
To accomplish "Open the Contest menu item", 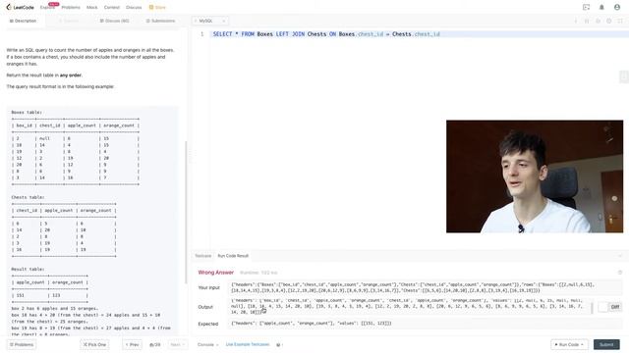I will [x=111, y=7].
